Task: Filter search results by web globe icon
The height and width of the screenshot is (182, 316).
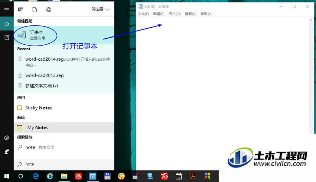Action: tap(49, 9)
